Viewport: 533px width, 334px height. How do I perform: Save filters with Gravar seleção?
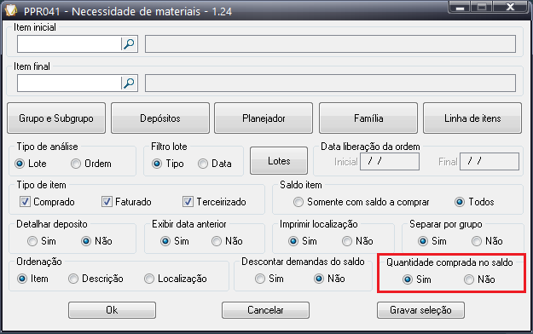click(x=420, y=310)
